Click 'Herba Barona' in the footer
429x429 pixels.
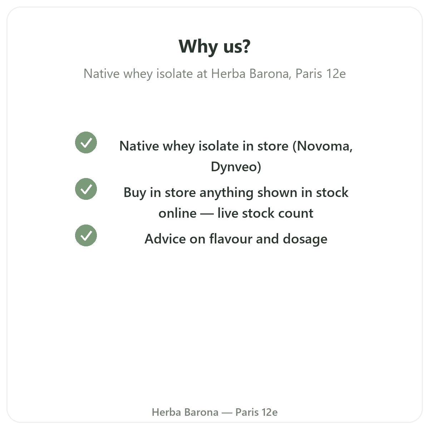pos(185,412)
